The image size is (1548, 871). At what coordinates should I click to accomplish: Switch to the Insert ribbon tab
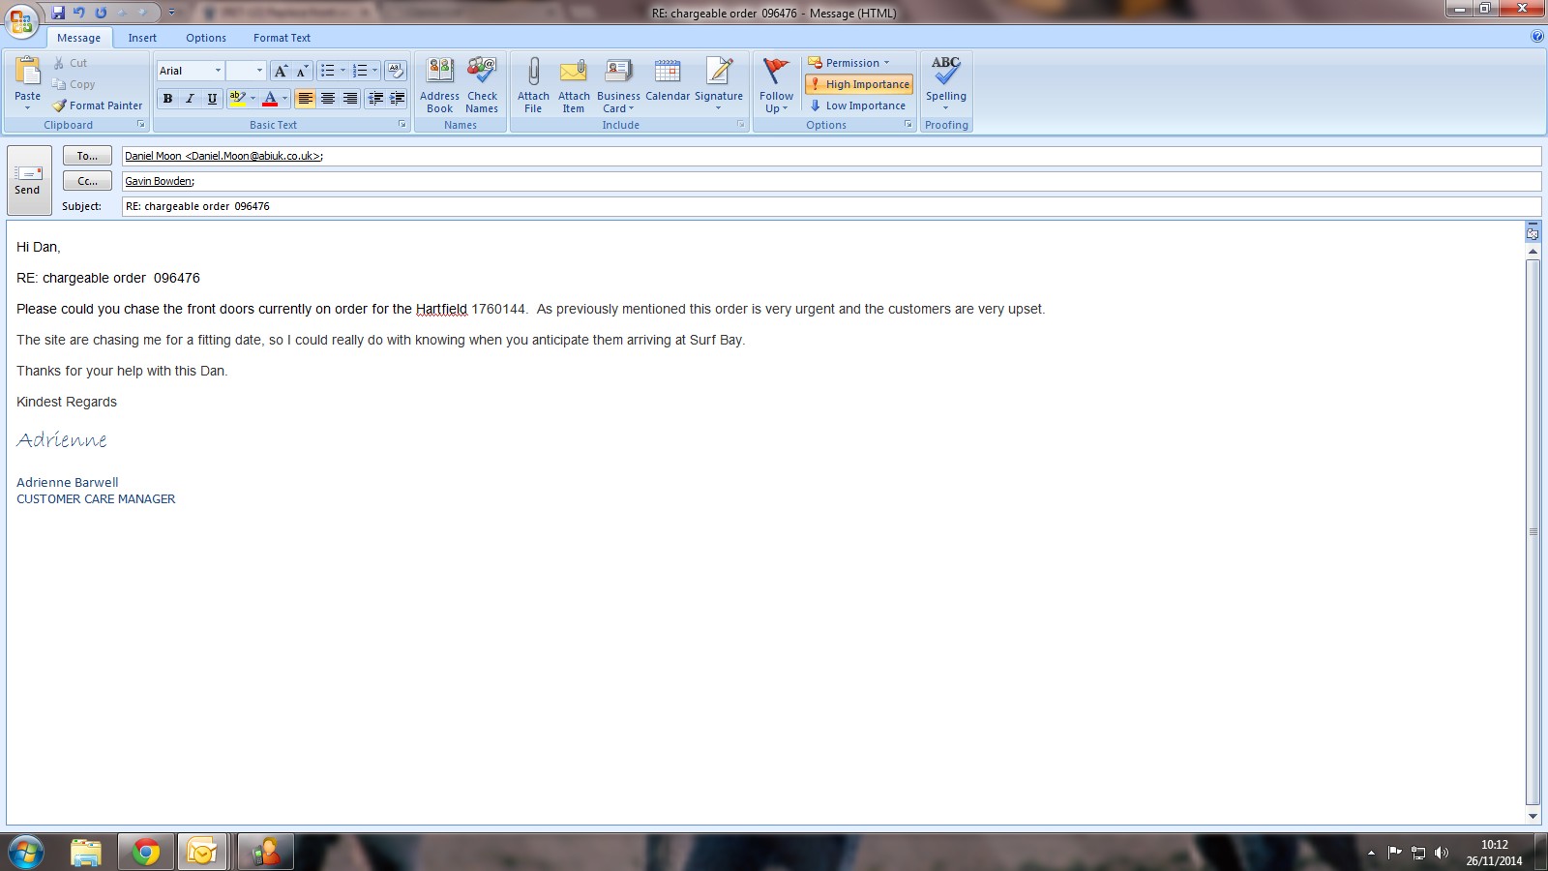point(142,38)
